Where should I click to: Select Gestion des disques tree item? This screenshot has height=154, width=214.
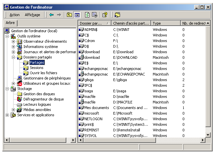39,94
